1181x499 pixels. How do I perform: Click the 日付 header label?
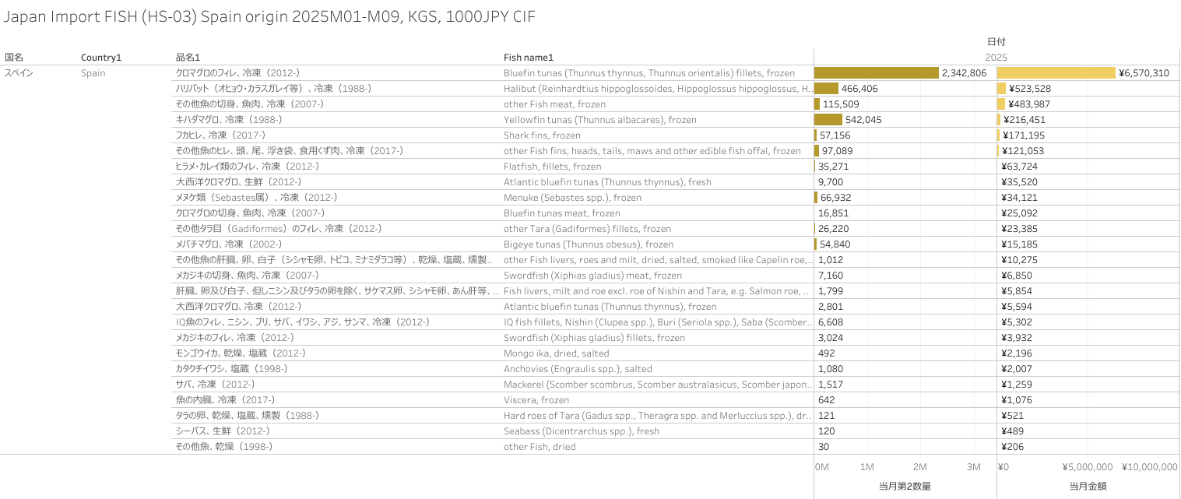(996, 42)
